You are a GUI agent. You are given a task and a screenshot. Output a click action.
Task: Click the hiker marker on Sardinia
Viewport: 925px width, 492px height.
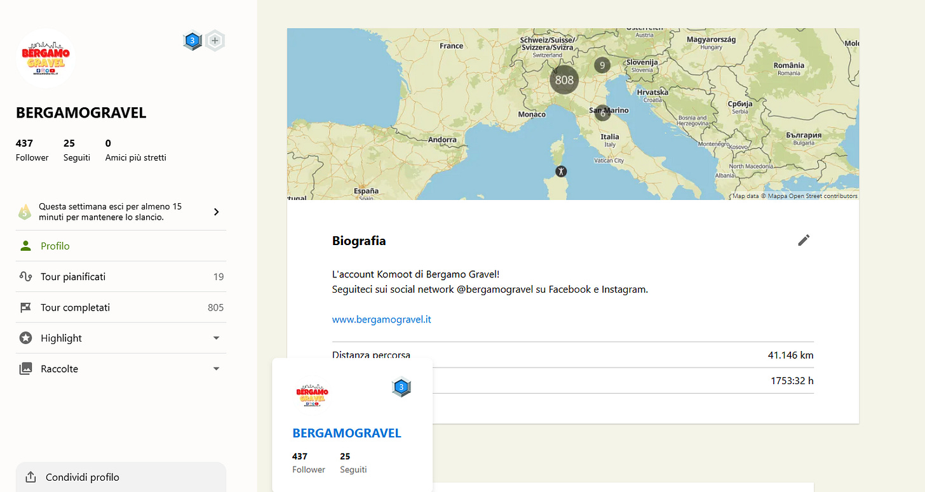pyautogui.click(x=561, y=171)
